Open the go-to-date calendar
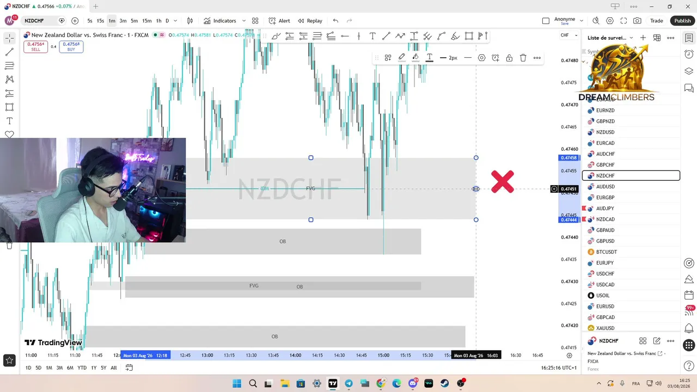Screen dimensions: 697x392 pyautogui.click(x=129, y=368)
